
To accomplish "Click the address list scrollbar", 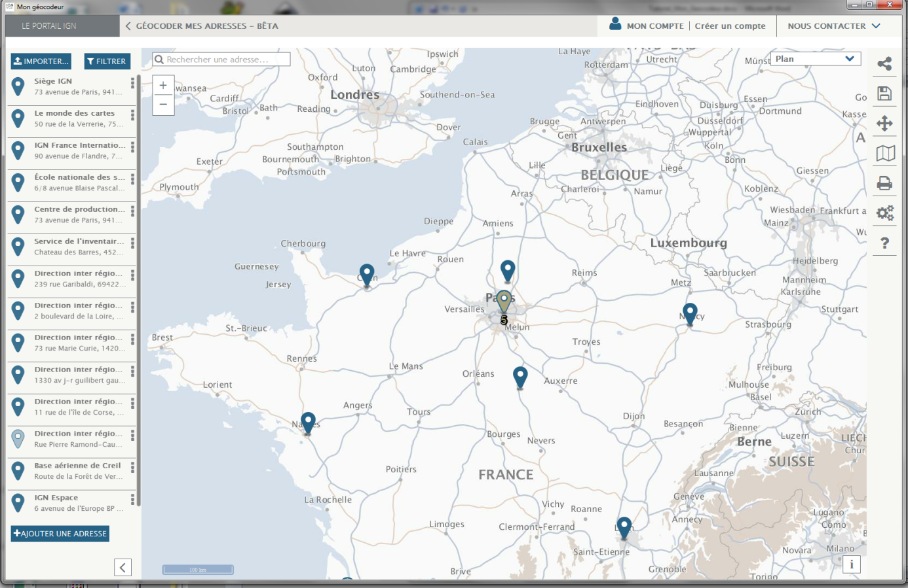I will (139, 291).
